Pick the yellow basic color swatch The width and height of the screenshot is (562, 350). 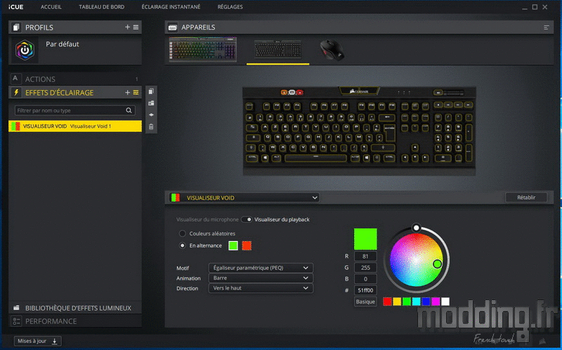click(397, 302)
